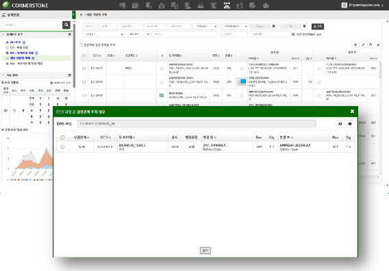
Task: Focus the From date input field
Action: 260,26
